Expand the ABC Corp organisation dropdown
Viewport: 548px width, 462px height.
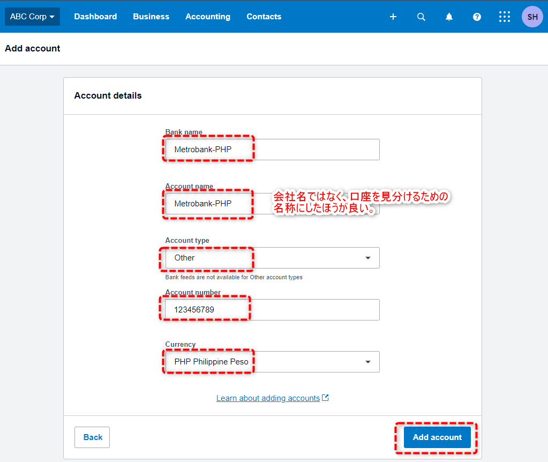[x=32, y=17]
